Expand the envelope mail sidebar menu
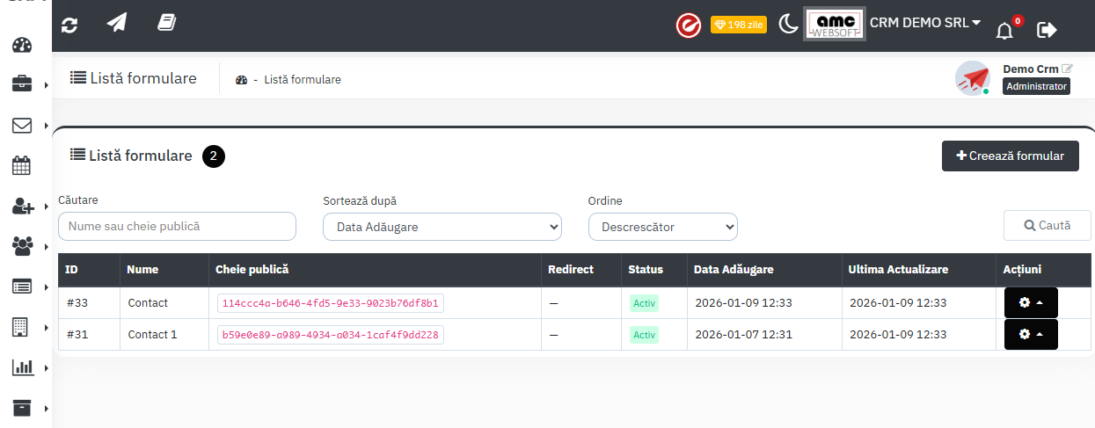This screenshot has width=1095, height=428. (x=22, y=126)
